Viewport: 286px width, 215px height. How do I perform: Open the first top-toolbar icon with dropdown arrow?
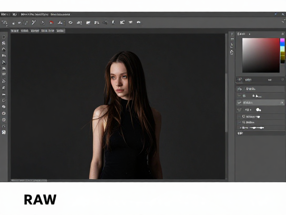pos(4,23)
